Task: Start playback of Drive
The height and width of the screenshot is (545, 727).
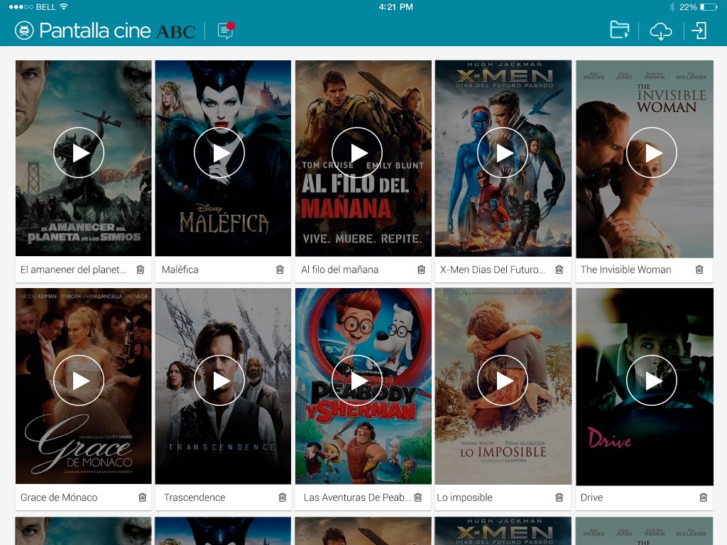Action: pos(651,381)
